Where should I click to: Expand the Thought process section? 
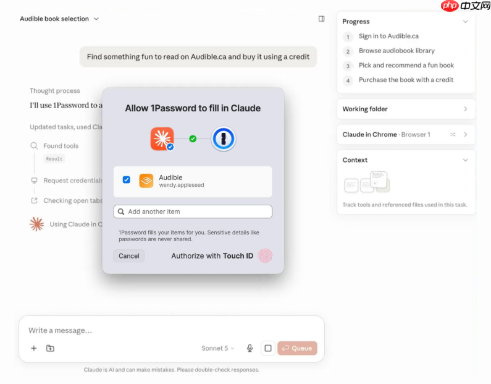coord(55,91)
